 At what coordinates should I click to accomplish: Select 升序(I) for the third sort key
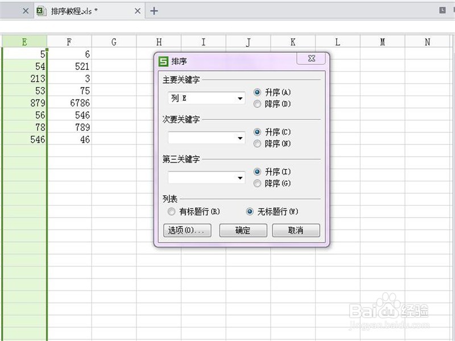[x=257, y=172]
